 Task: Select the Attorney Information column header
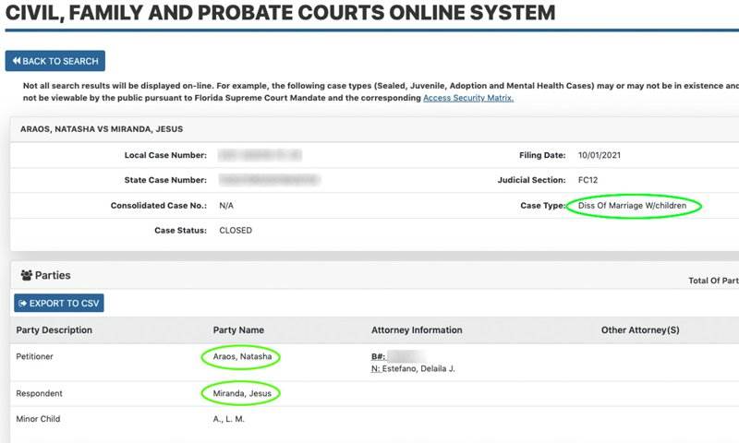tap(417, 329)
